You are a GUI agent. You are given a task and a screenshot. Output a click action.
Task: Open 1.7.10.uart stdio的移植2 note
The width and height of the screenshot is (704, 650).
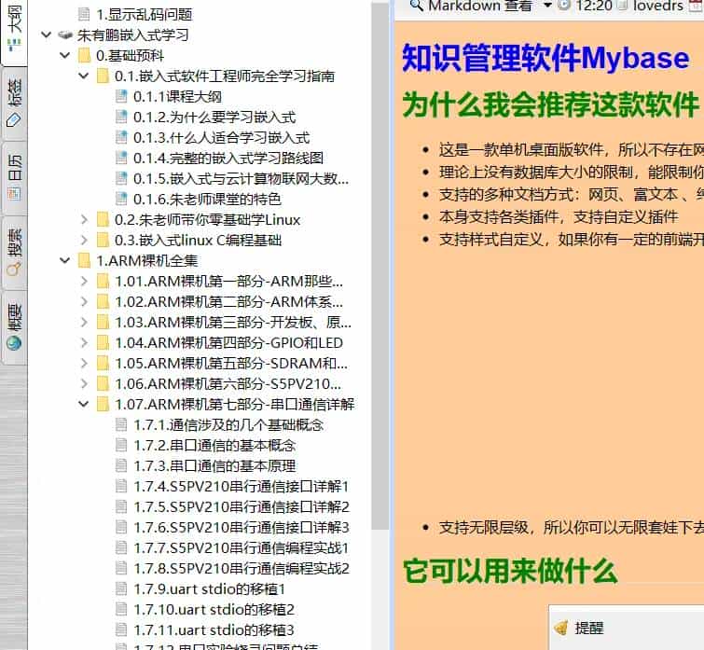(x=214, y=610)
